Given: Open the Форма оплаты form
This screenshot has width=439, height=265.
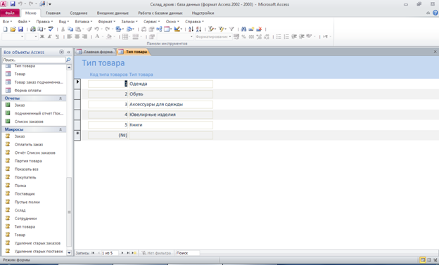Looking at the screenshot, I should [27, 91].
